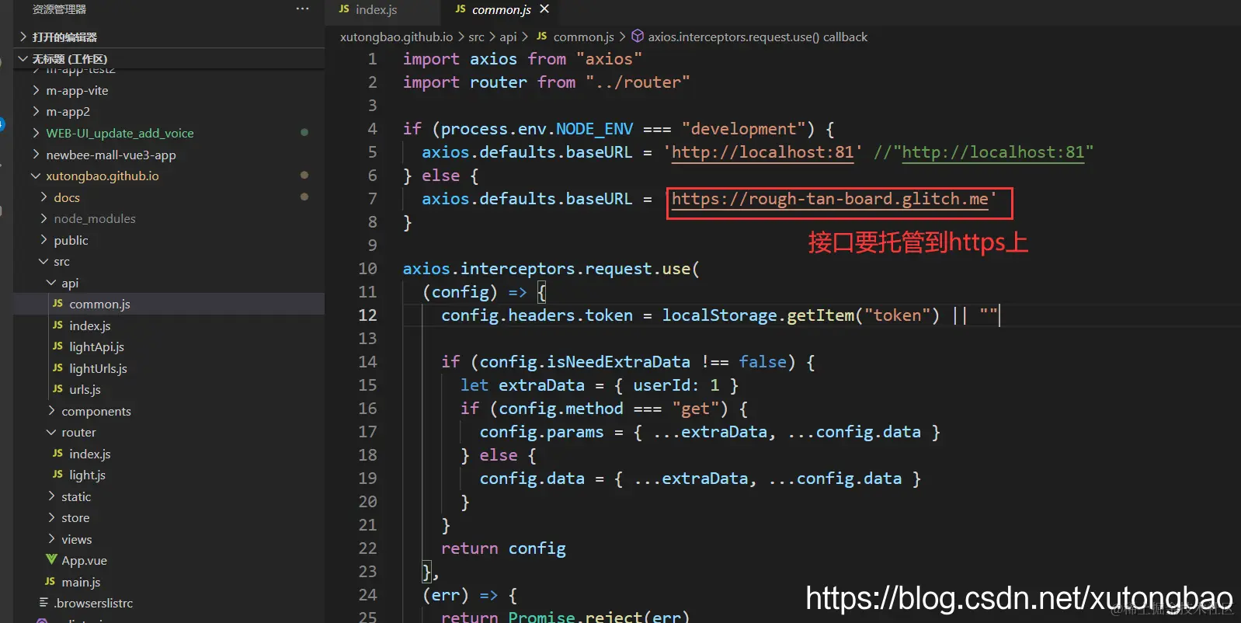The width and height of the screenshot is (1241, 623).
Task: Click the JS icon beside urls.js
Action: pos(57,389)
